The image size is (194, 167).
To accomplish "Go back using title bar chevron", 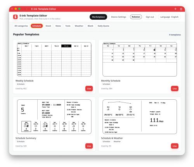I will point(27,9).
